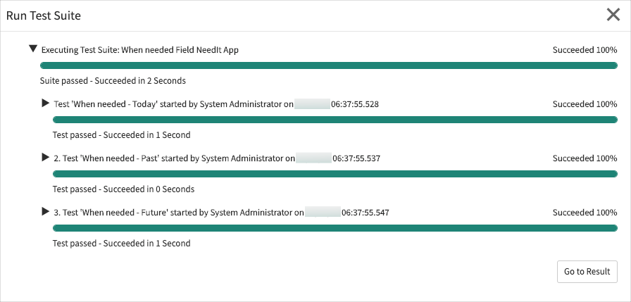Click the overall test suite progress bar

329,65
